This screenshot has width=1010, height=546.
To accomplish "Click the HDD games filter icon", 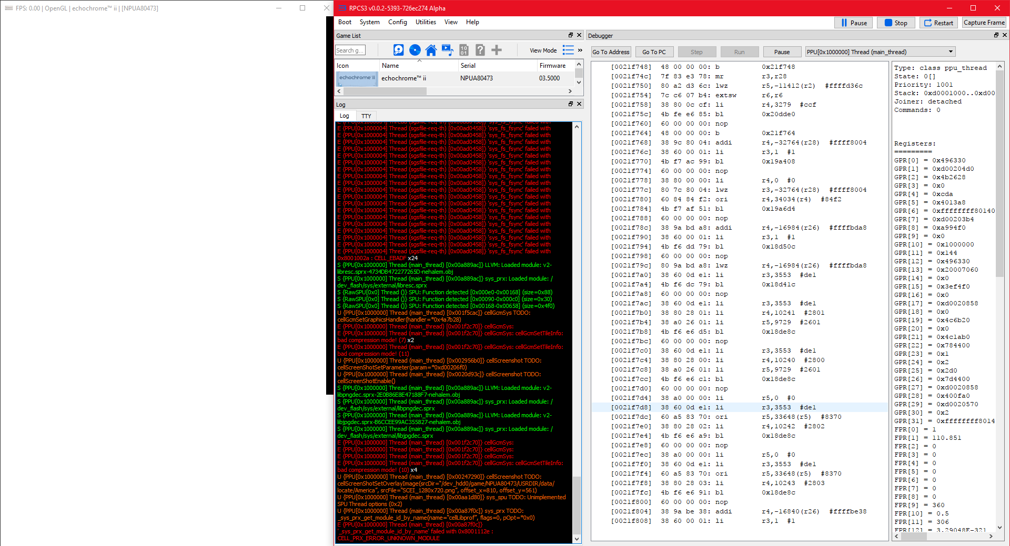I will click(x=398, y=50).
